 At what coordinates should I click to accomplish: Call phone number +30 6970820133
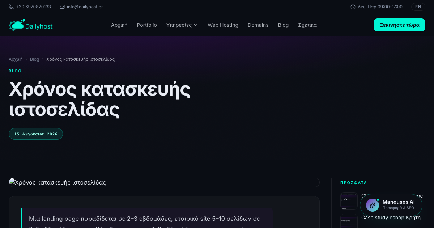click(33, 7)
